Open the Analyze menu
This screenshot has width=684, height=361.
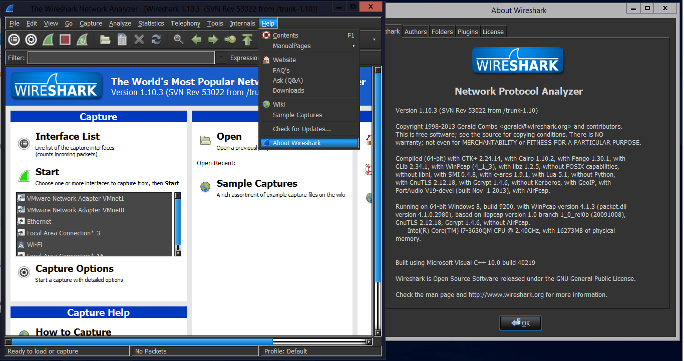[x=120, y=24]
